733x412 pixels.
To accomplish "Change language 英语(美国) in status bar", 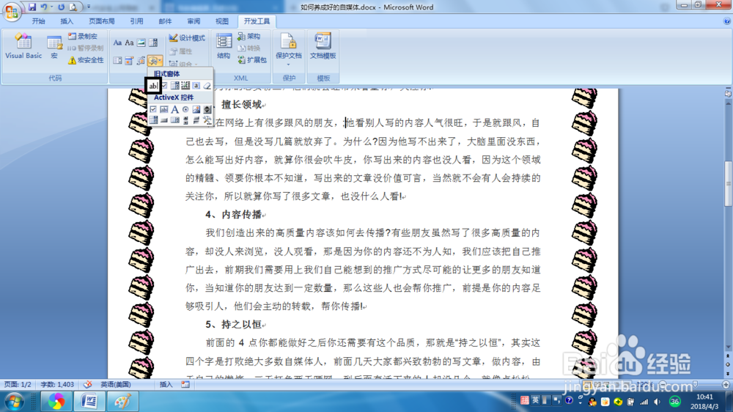I will point(116,384).
